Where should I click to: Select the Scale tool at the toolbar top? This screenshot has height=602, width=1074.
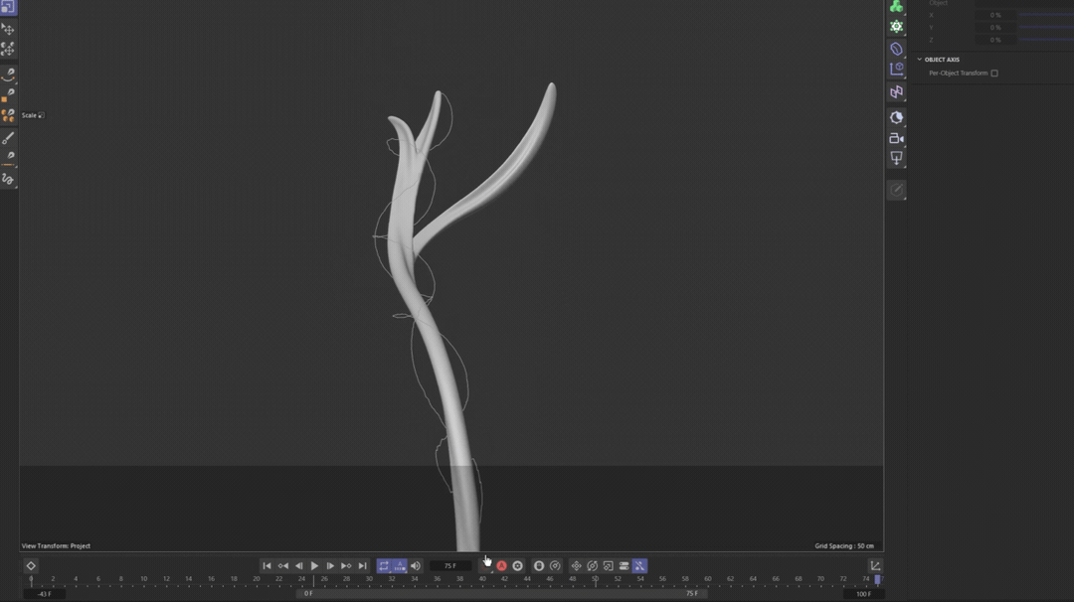[x=8, y=7]
